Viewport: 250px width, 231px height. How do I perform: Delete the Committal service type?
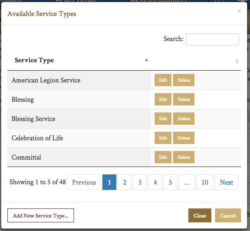click(184, 158)
